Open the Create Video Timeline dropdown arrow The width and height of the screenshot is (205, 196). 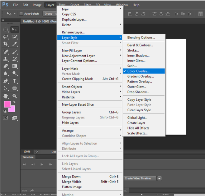(x=160, y=178)
